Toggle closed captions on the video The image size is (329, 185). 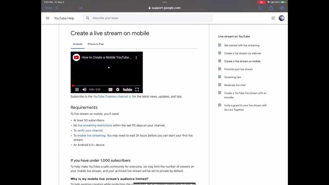click(x=111, y=89)
